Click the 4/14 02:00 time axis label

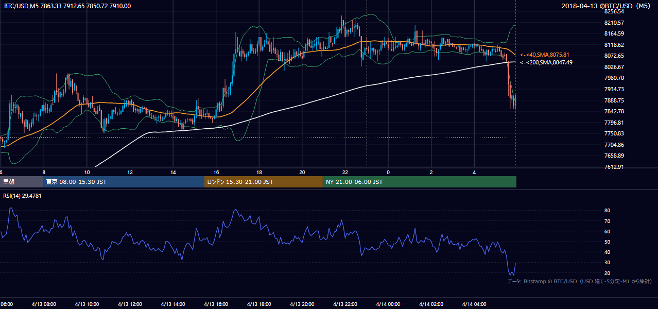tap(431, 304)
